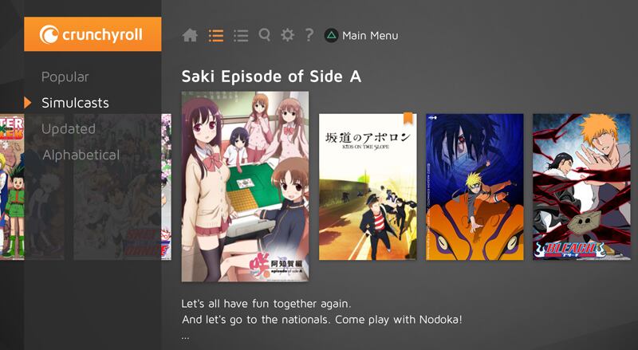Open the Saki Episode of Side A poster
The width and height of the screenshot is (638, 350).
click(x=245, y=187)
